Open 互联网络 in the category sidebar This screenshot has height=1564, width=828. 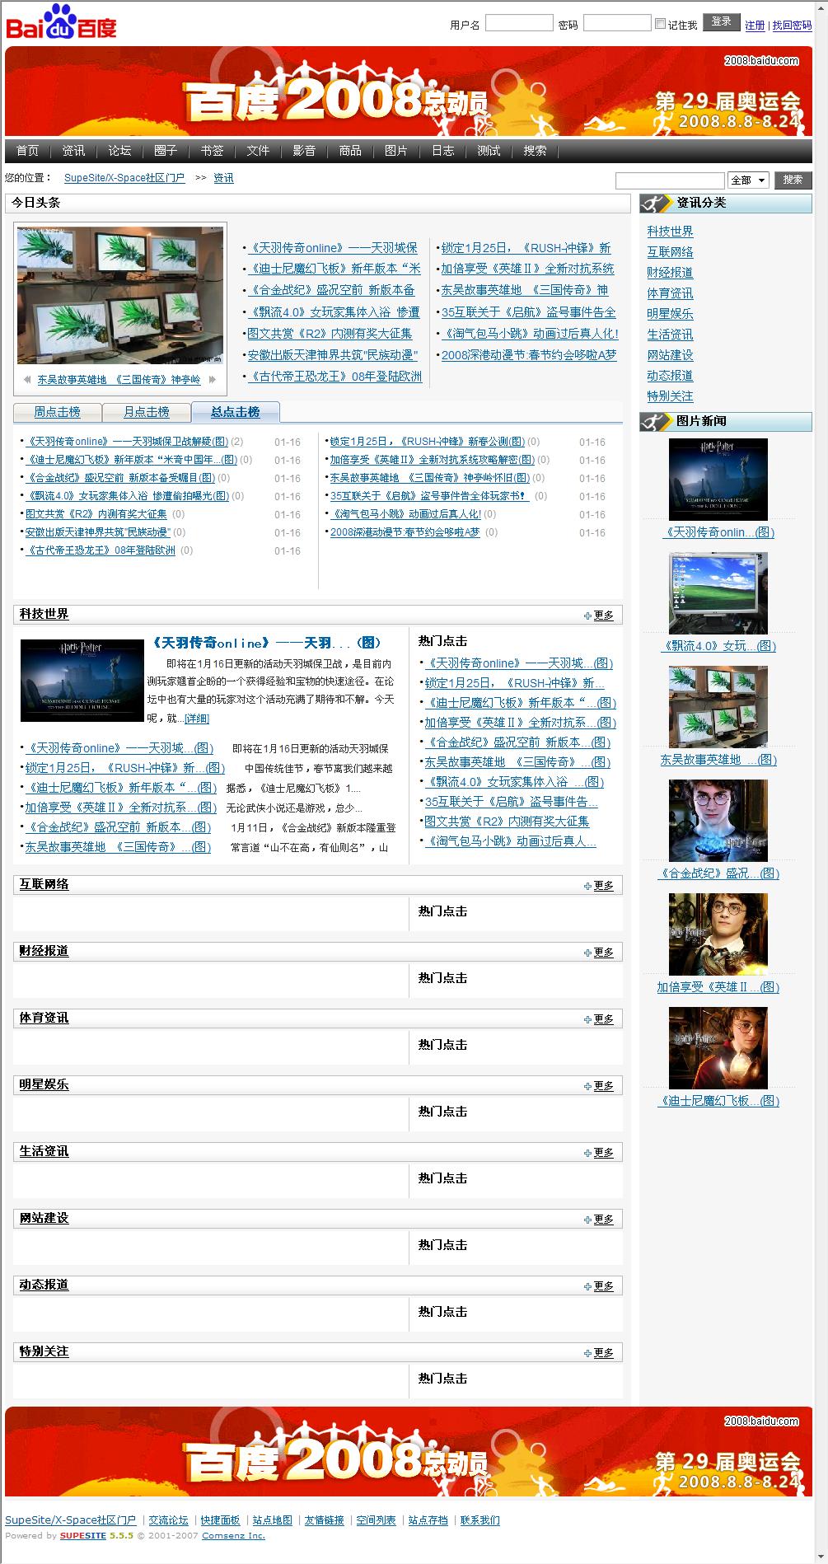coord(670,252)
